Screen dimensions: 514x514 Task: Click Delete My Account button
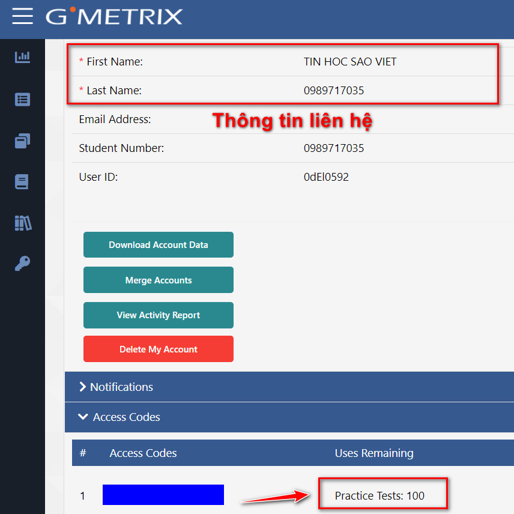click(159, 349)
